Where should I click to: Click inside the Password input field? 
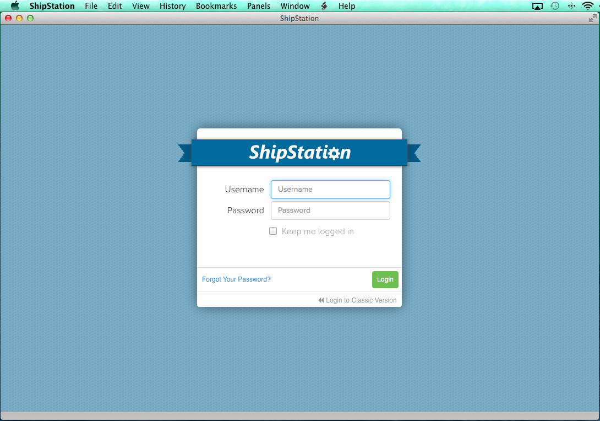tap(330, 210)
